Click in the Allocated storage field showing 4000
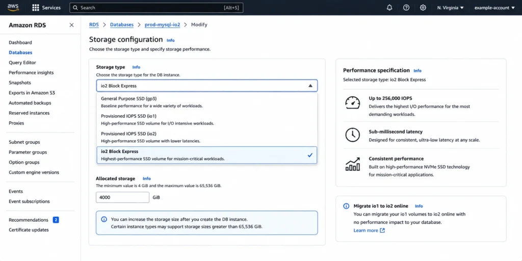522x261 pixels. (x=122, y=197)
